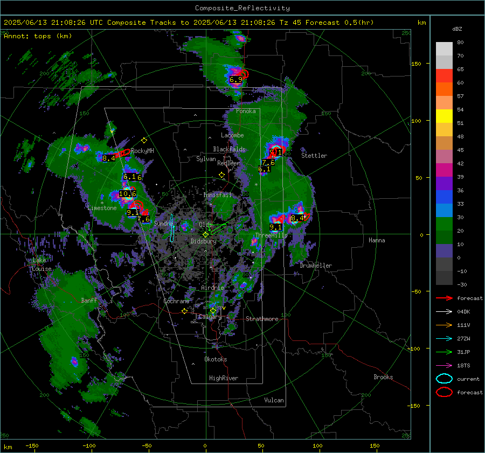The height and width of the screenshot is (453, 485).
Task: Click the Drumheller city label
Action: (x=316, y=266)
